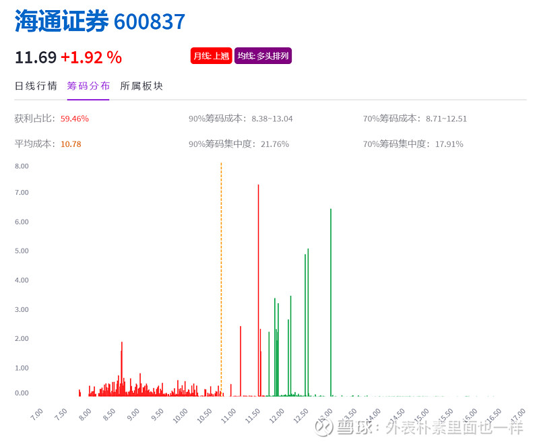
Task: Select 70%筹码成本 8.71~12.51 text
Action: [x=415, y=119]
